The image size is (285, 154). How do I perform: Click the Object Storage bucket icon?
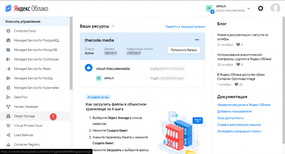pyautogui.click(x=8, y=116)
